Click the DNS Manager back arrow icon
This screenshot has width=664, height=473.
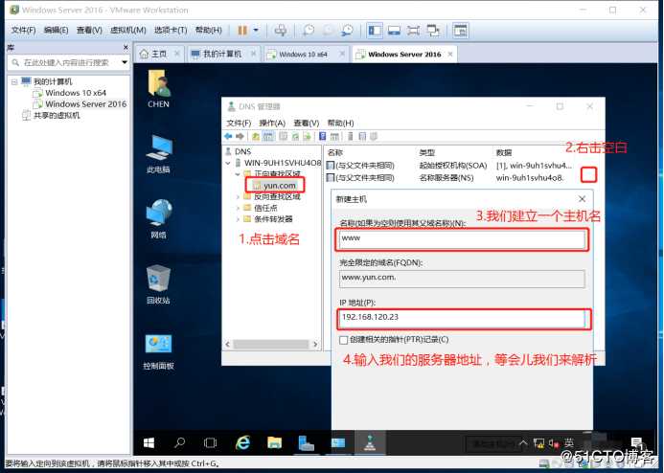[x=228, y=136]
